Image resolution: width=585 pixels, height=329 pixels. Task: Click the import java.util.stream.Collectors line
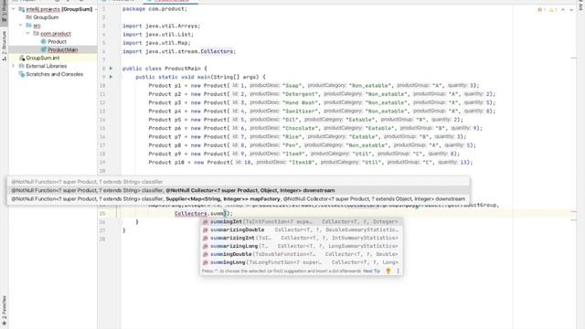179,51
